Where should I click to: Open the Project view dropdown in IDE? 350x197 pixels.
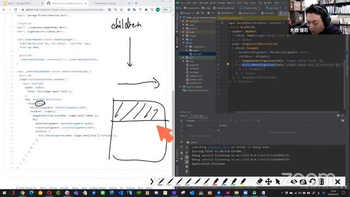[x=188, y=13]
